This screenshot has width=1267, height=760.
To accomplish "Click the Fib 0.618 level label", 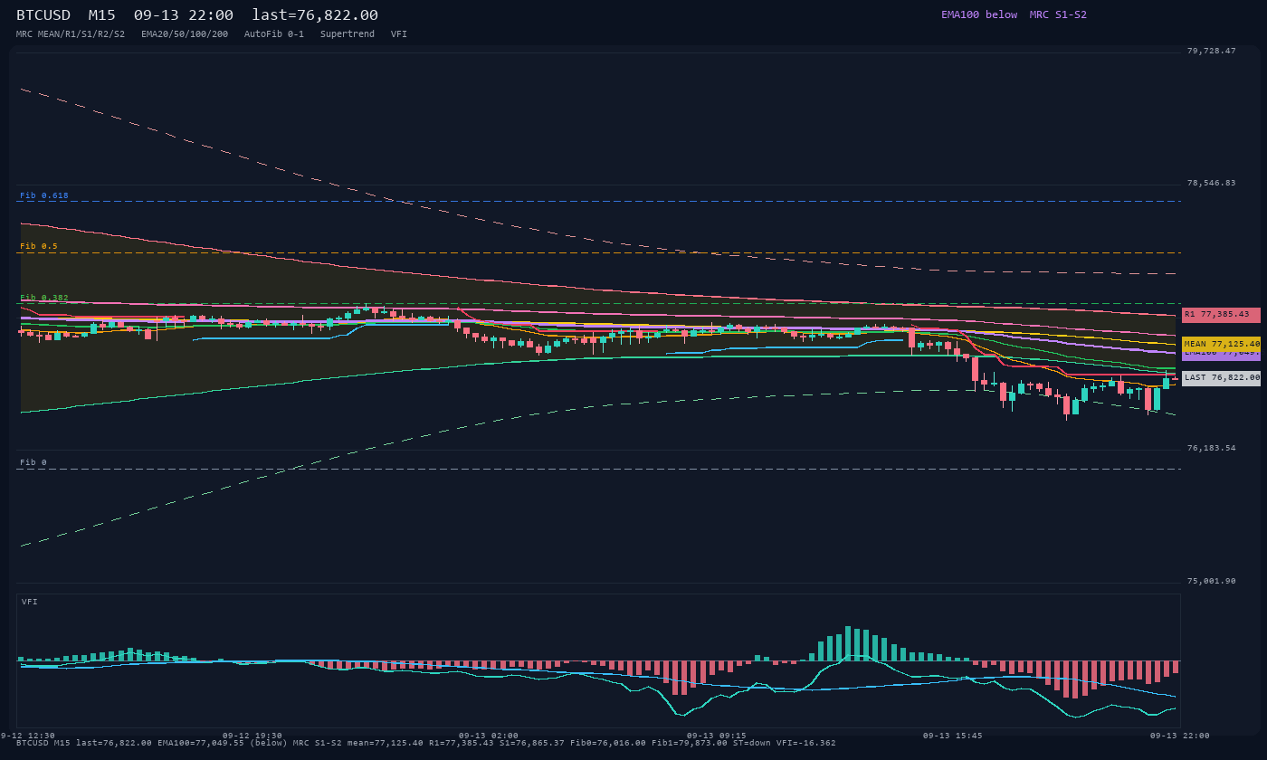I will (x=44, y=195).
